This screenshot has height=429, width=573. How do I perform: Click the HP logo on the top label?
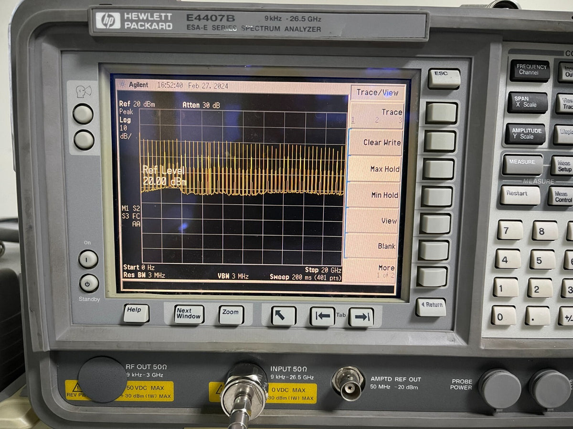(x=108, y=20)
